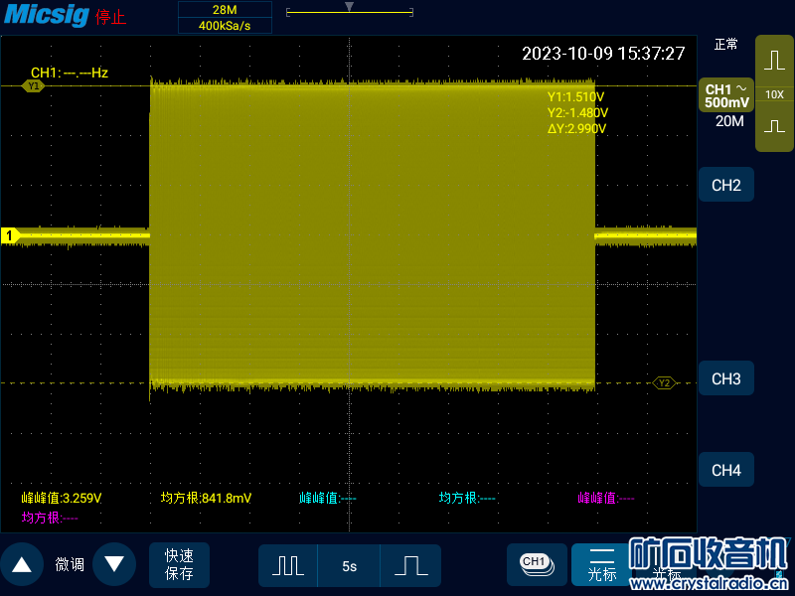
Task: Tap the fine-adjust up arrow button
Action: click(22, 564)
